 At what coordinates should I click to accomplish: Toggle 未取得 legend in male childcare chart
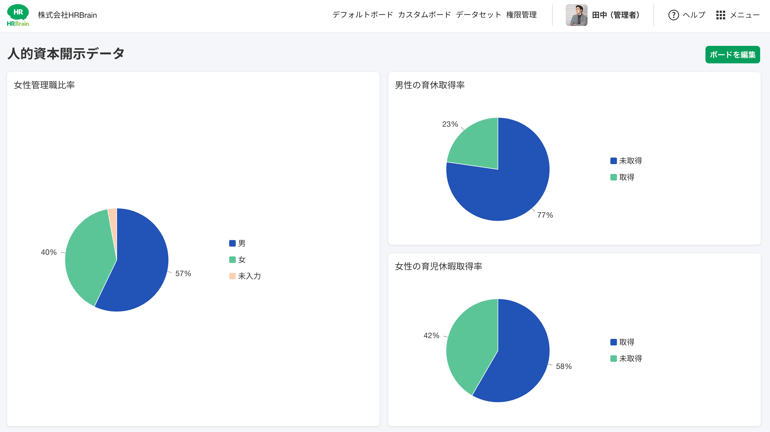coord(613,161)
